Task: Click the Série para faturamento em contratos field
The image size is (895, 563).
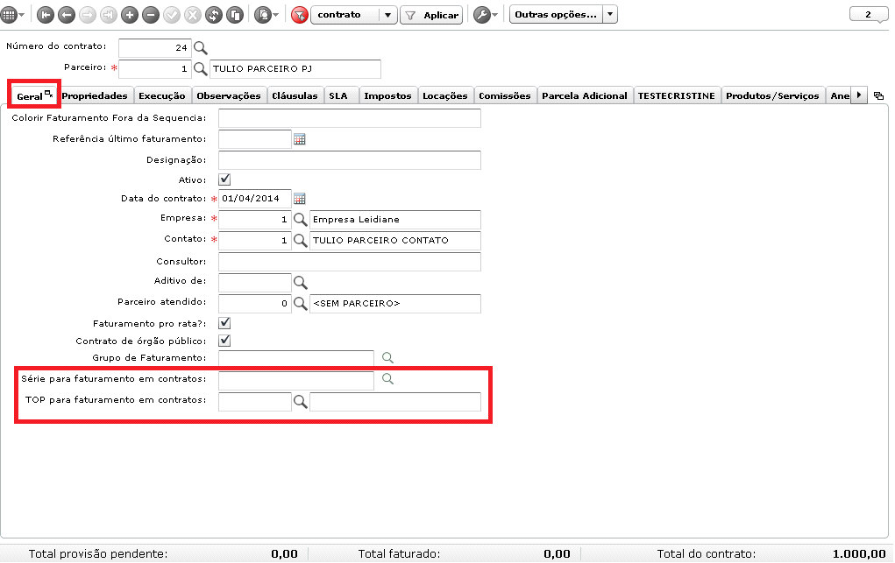Action: tap(296, 380)
